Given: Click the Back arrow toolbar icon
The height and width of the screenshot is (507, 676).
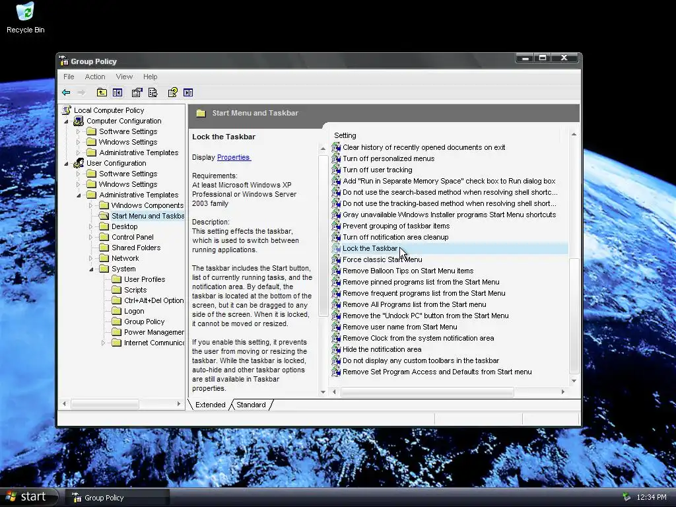Looking at the screenshot, I should pos(66,92).
